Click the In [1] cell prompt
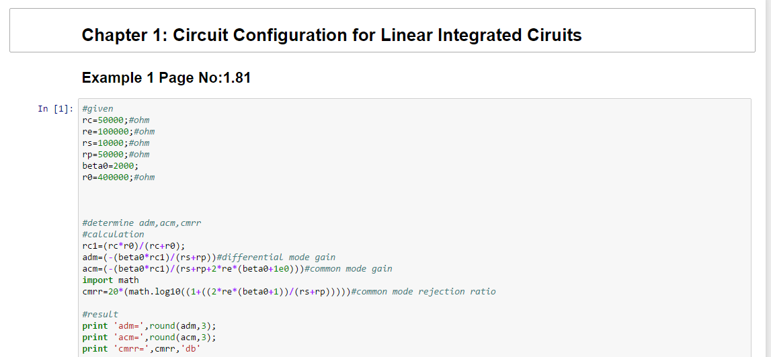 click(55, 109)
